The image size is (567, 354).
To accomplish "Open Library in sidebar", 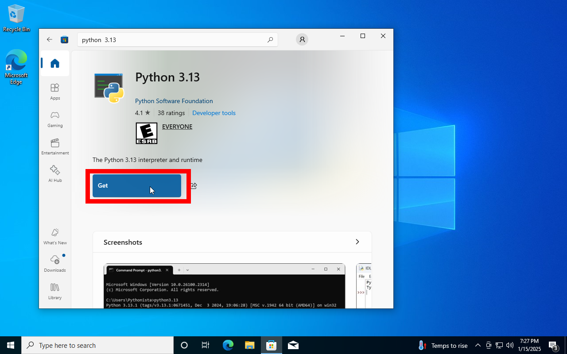I will (x=55, y=291).
